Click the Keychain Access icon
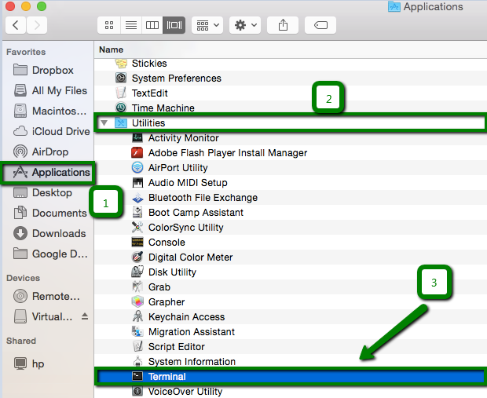 pyautogui.click(x=137, y=317)
